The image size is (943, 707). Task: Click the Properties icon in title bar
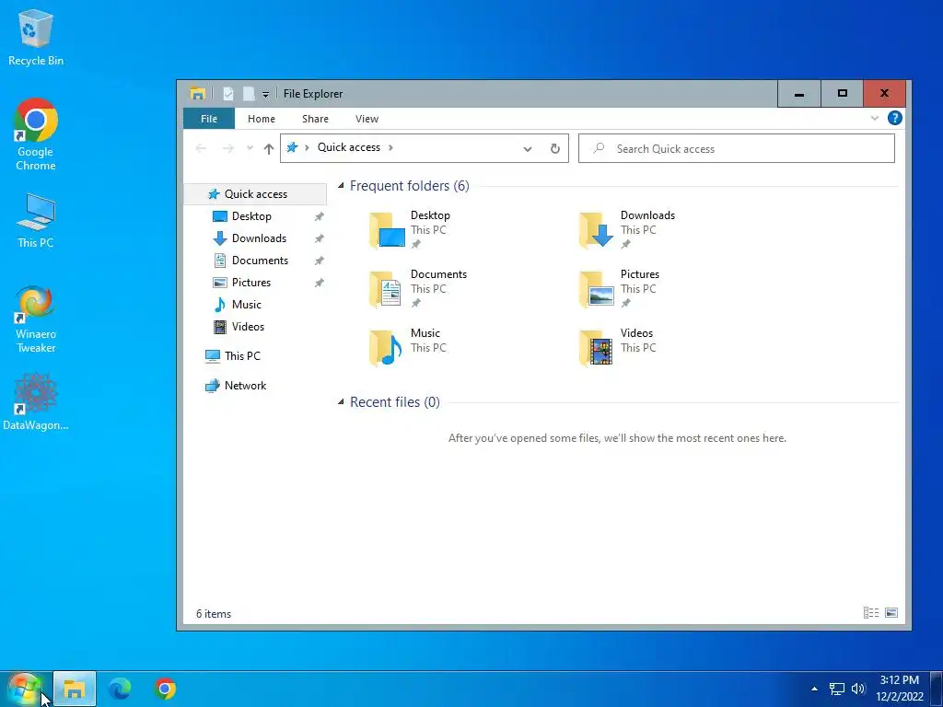(228, 94)
